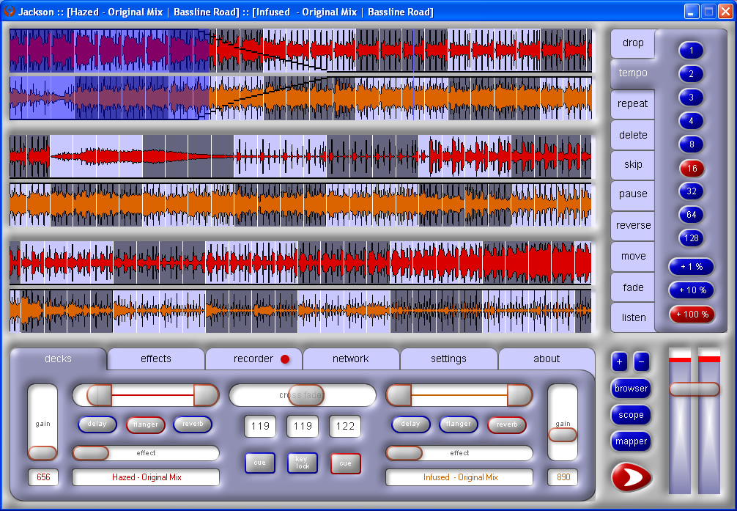The image size is (737, 511).
Task: Click the Hazed - Original Mix track field
Action: 146,477
